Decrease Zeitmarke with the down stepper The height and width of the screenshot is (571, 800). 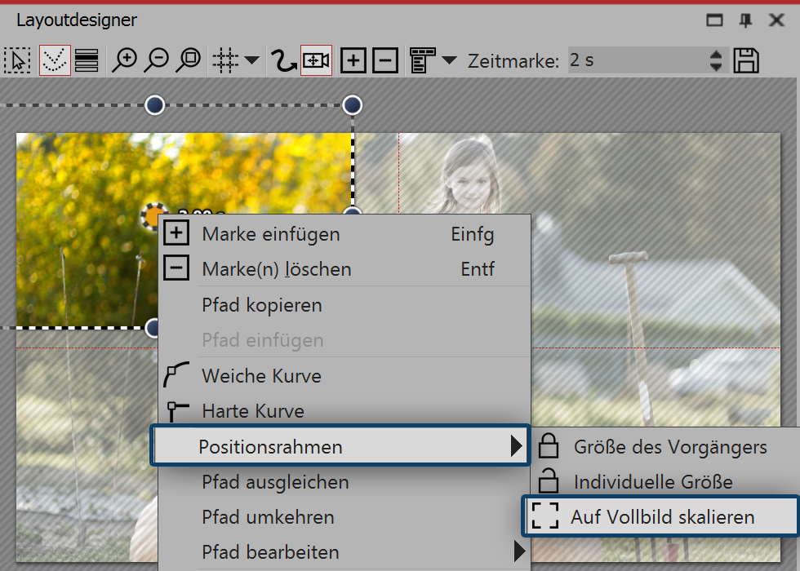[x=716, y=67]
